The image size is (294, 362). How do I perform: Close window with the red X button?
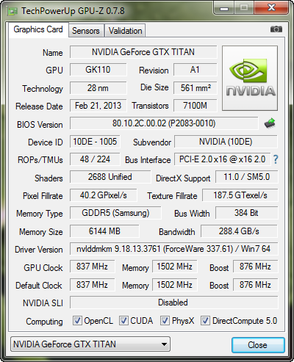pos(271,8)
